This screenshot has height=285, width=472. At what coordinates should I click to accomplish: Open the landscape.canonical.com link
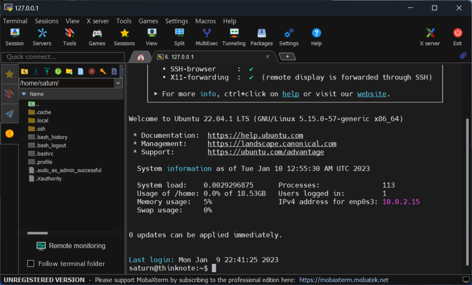(272, 144)
